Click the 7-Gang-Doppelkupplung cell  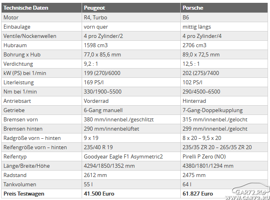224,110
